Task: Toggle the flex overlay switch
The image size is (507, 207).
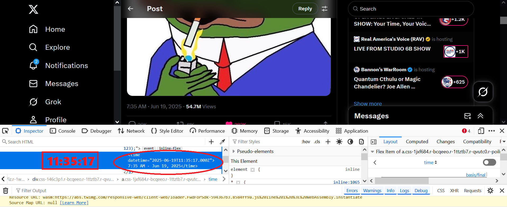Action: click(490, 162)
